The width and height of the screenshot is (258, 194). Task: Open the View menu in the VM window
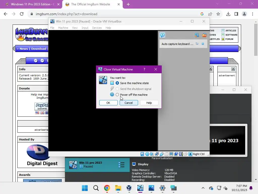pyautogui.click(x=75, y=28)
